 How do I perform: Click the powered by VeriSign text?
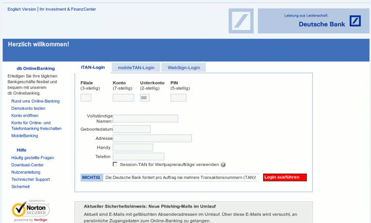click(x=30, y=220)
